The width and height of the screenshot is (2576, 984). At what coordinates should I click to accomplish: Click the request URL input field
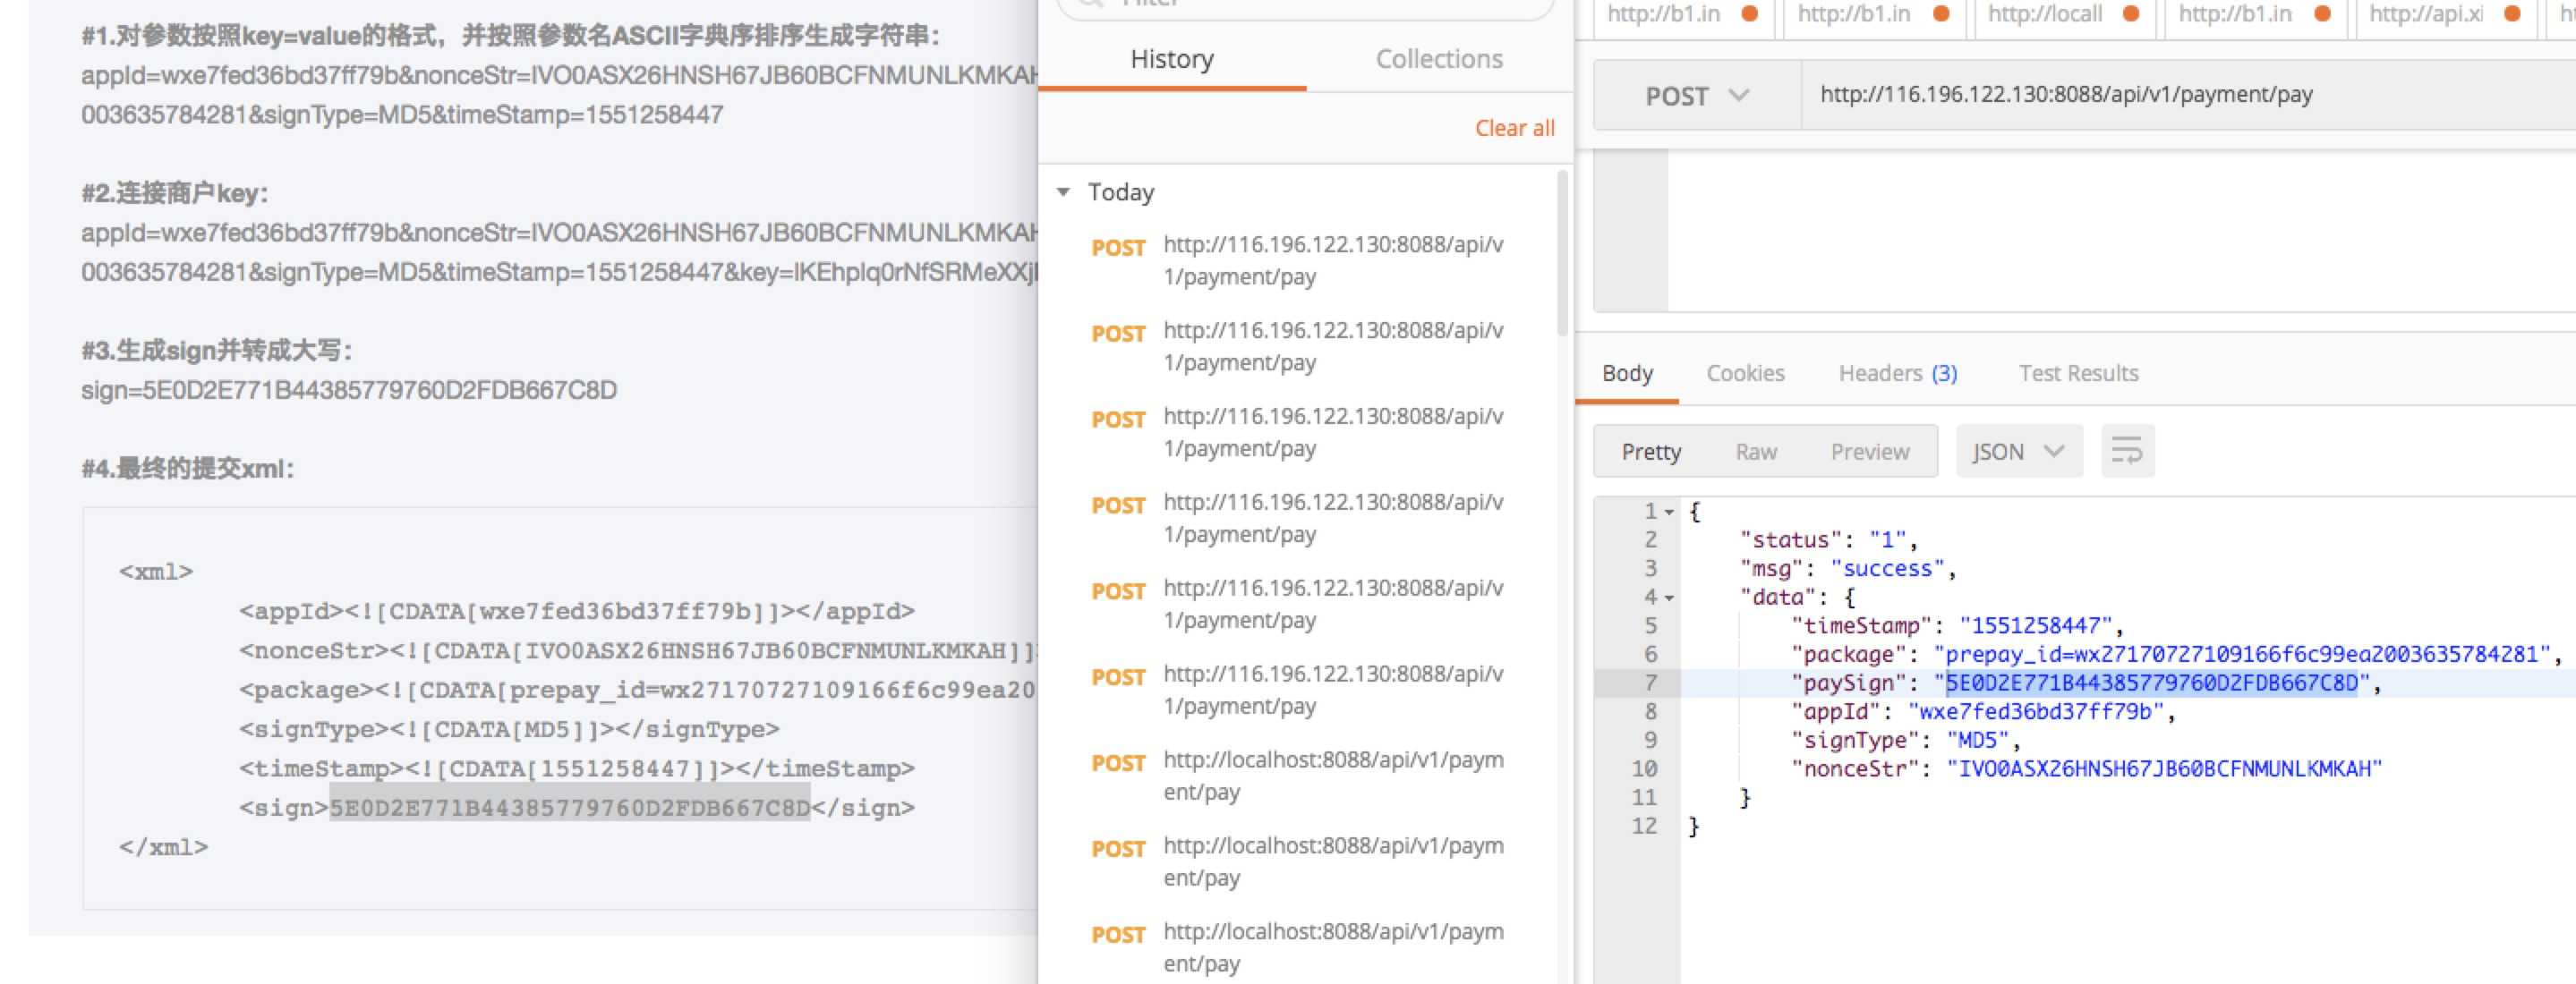[2190, 95]
